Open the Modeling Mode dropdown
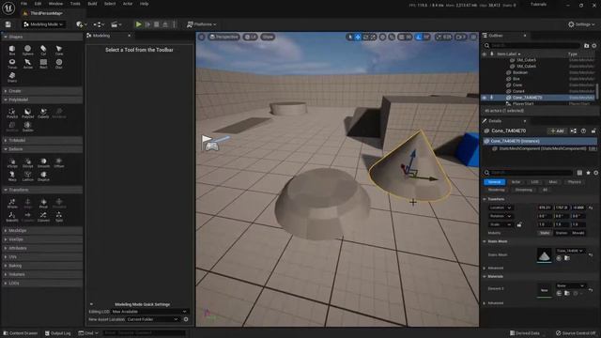Viewport: 601px width, 338px height. point(43,24)
